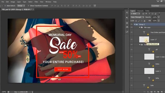Enable the Auto-Select checkbox
The image size is (165, 93).
[x=5, y=6]
